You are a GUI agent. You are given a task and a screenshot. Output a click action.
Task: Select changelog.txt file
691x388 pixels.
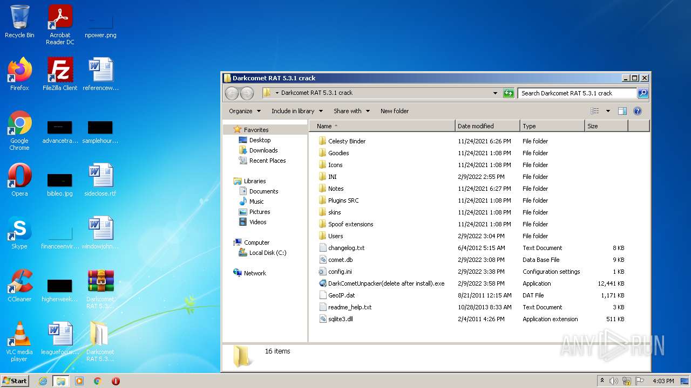point(346,248)
